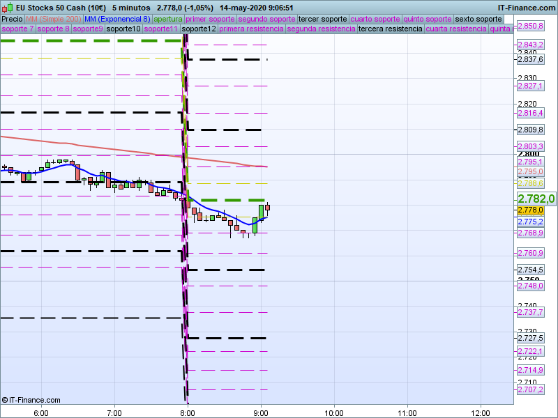Click the cuarto soporte label

point(375,20)
